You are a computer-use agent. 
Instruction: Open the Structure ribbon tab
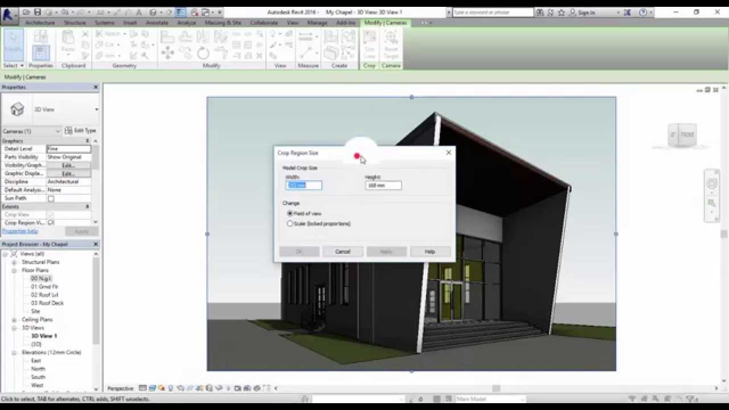coord(75,23)
